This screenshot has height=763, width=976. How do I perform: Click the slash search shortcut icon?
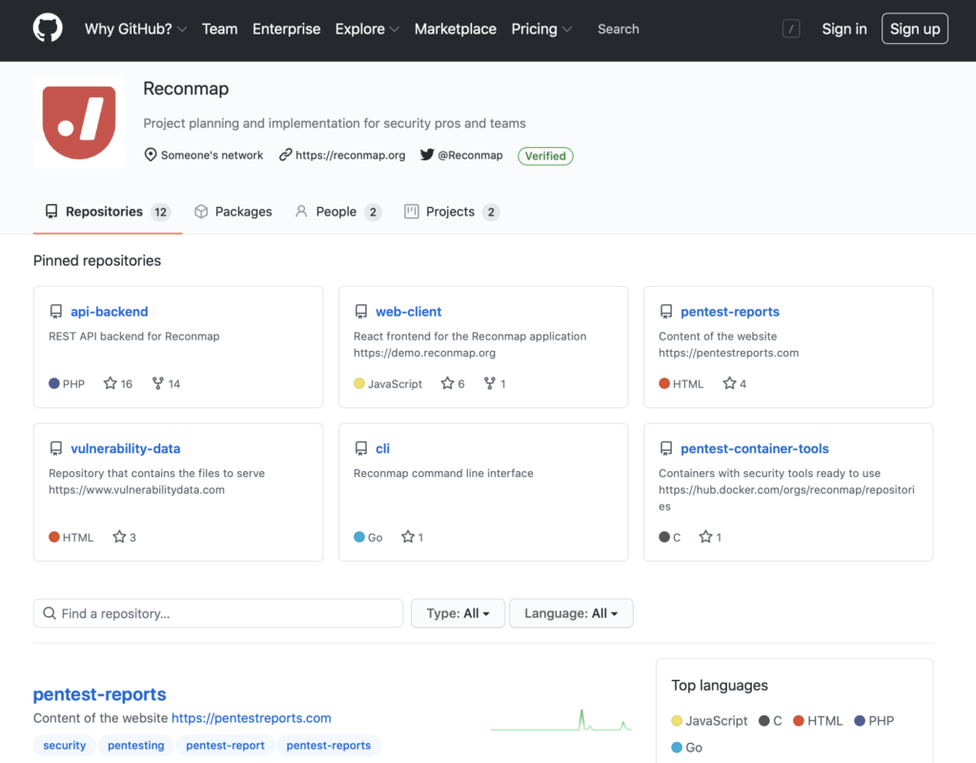790,29
